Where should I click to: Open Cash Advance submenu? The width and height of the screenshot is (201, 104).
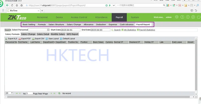127,24
